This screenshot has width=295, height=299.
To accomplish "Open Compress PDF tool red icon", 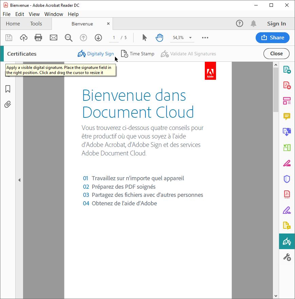I will point(287,194).
